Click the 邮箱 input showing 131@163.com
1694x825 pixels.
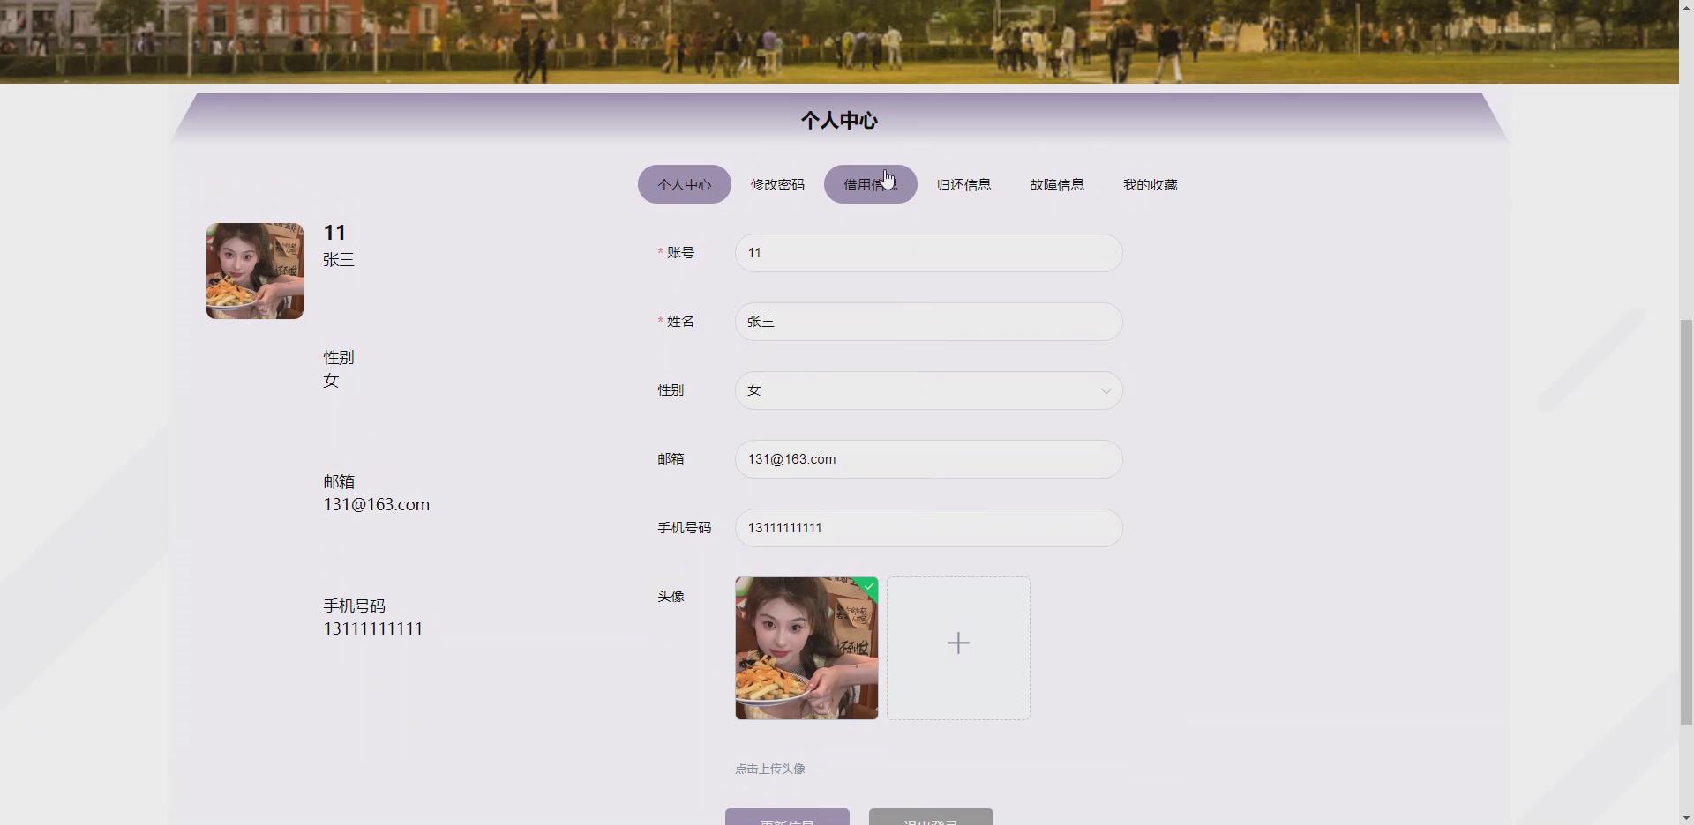pyautogui.click(x=928, y=458)
